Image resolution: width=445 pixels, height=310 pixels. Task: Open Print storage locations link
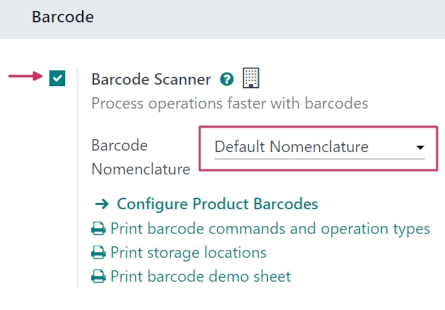coord(188,253)
